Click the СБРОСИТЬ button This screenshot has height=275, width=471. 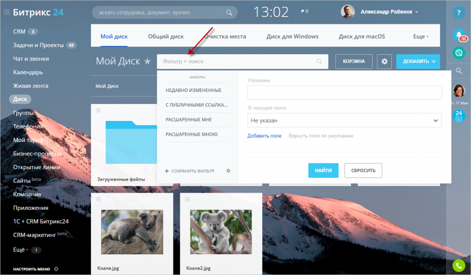tap(363, 170)
